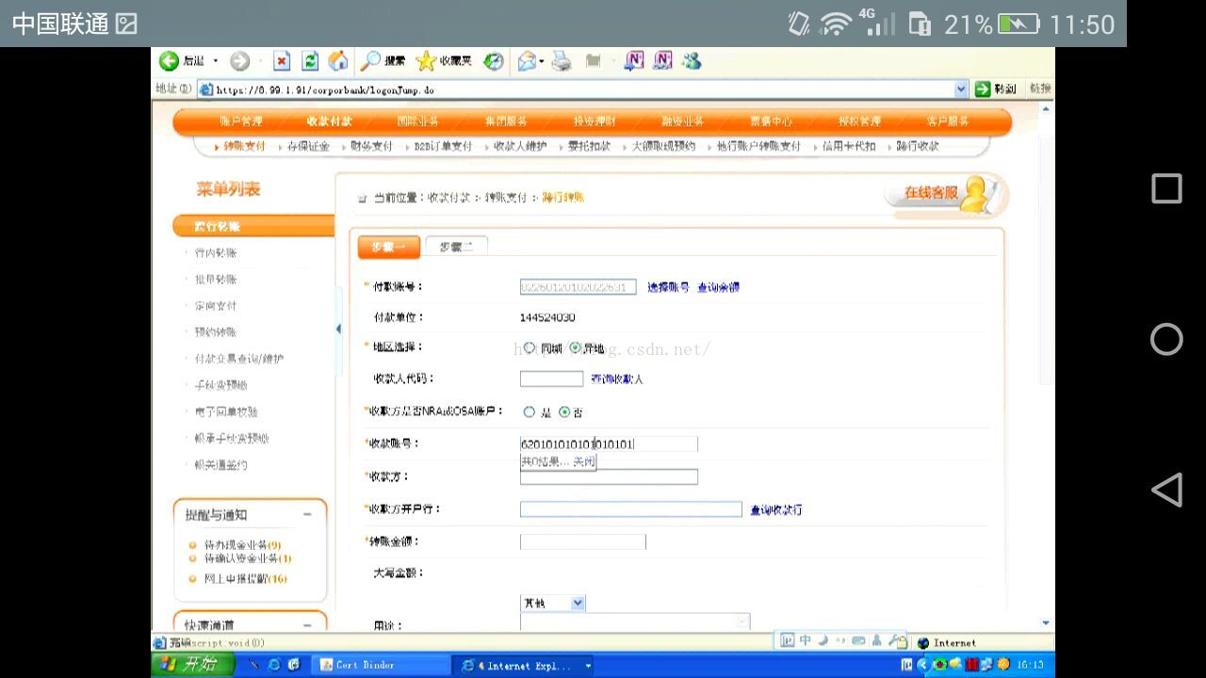Screen dimensions: 1206x678
Task: Tap the Android recent apps square button
Action: (1166, 188)
